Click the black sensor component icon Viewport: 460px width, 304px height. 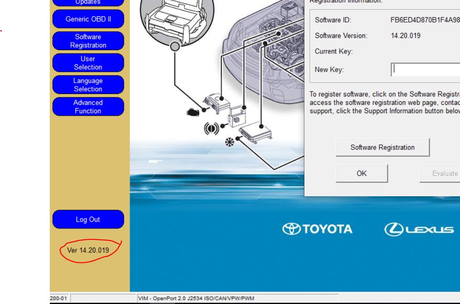click(x=192, y=112)
